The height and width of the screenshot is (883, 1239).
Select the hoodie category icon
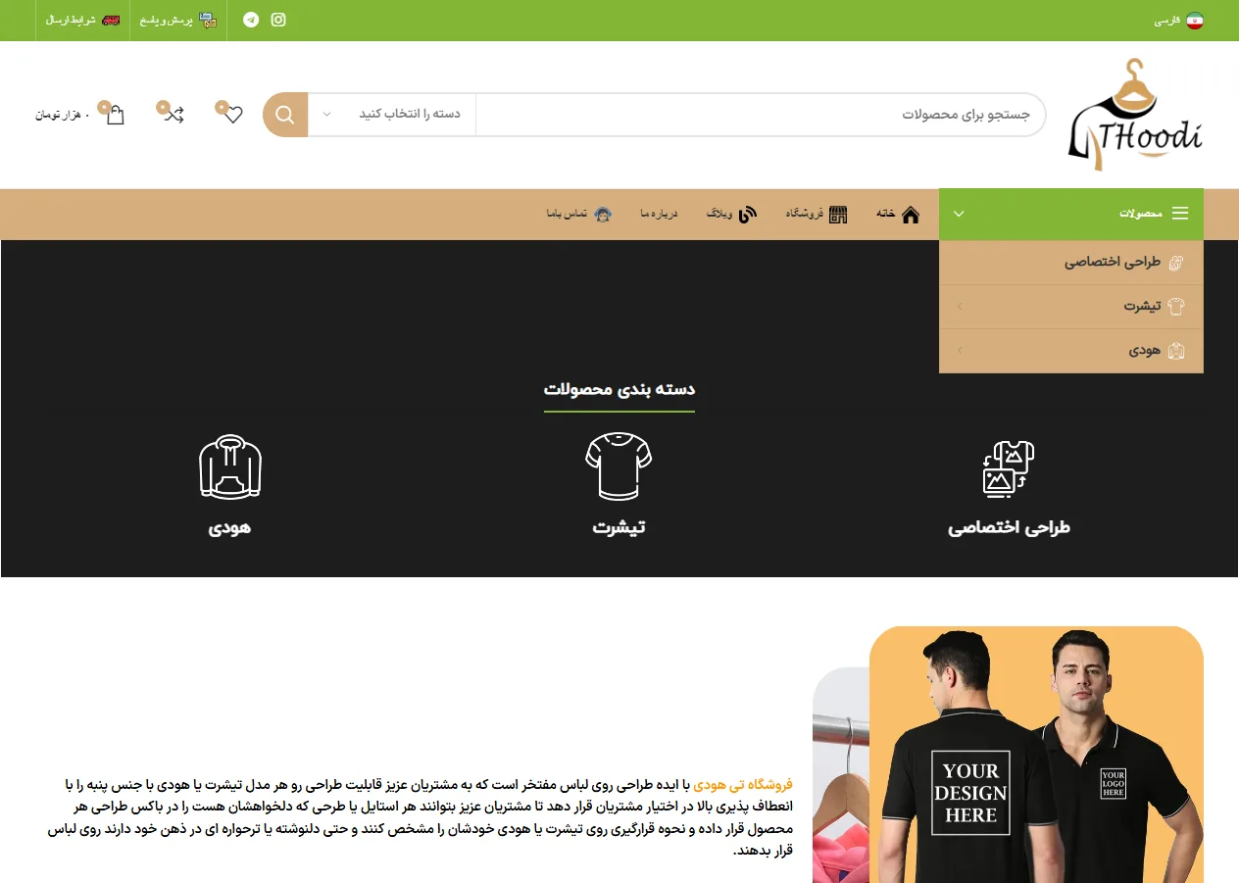230,466
